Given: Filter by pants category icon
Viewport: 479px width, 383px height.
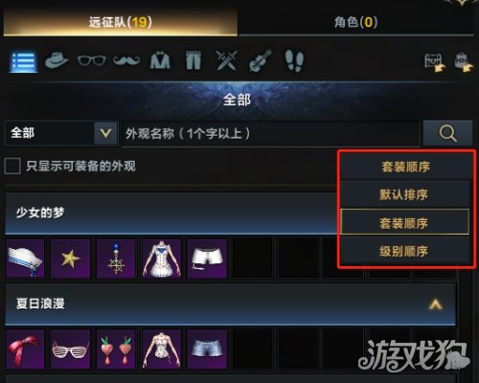Looking at the screenshot, I should [x=194, y=60].
